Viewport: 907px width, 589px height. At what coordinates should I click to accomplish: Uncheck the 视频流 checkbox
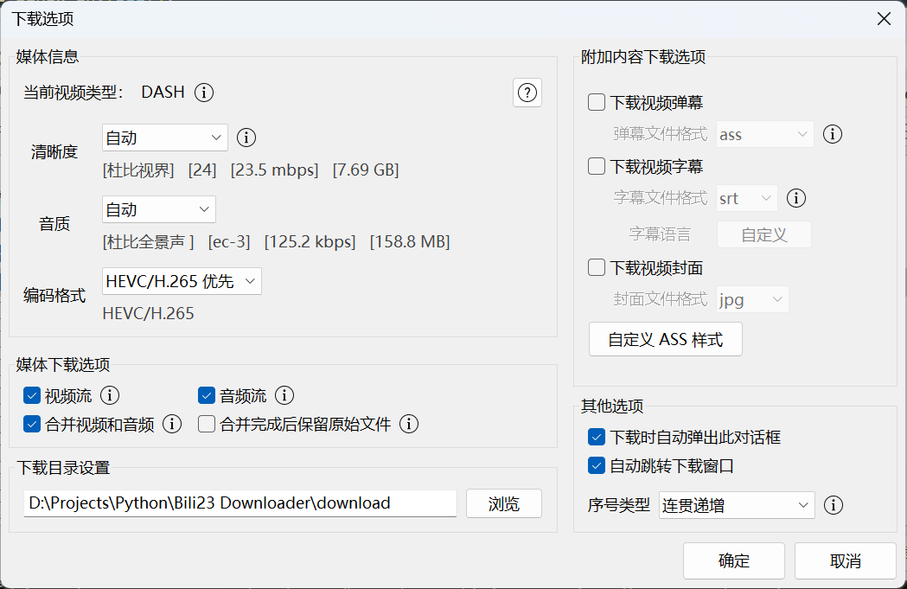coord(33,396)
